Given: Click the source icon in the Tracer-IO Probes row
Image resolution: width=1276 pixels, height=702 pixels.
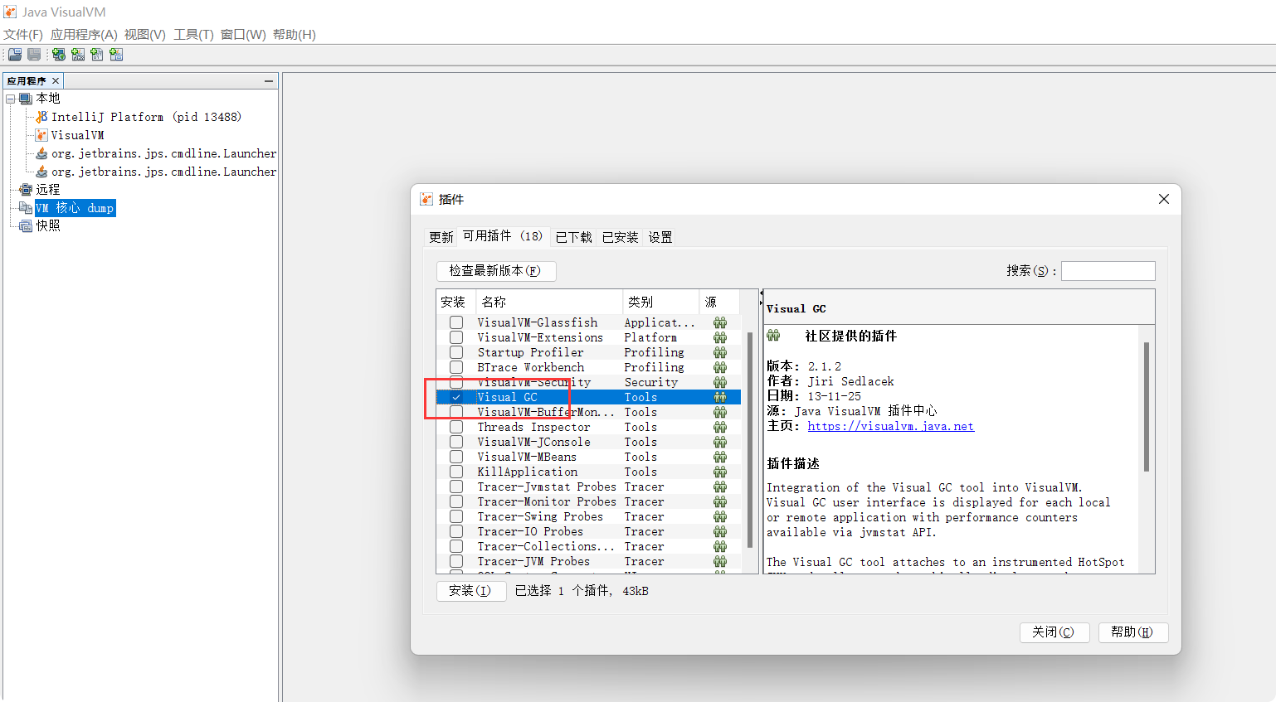Looking at the screenshot, I should (x=720, y=531).
